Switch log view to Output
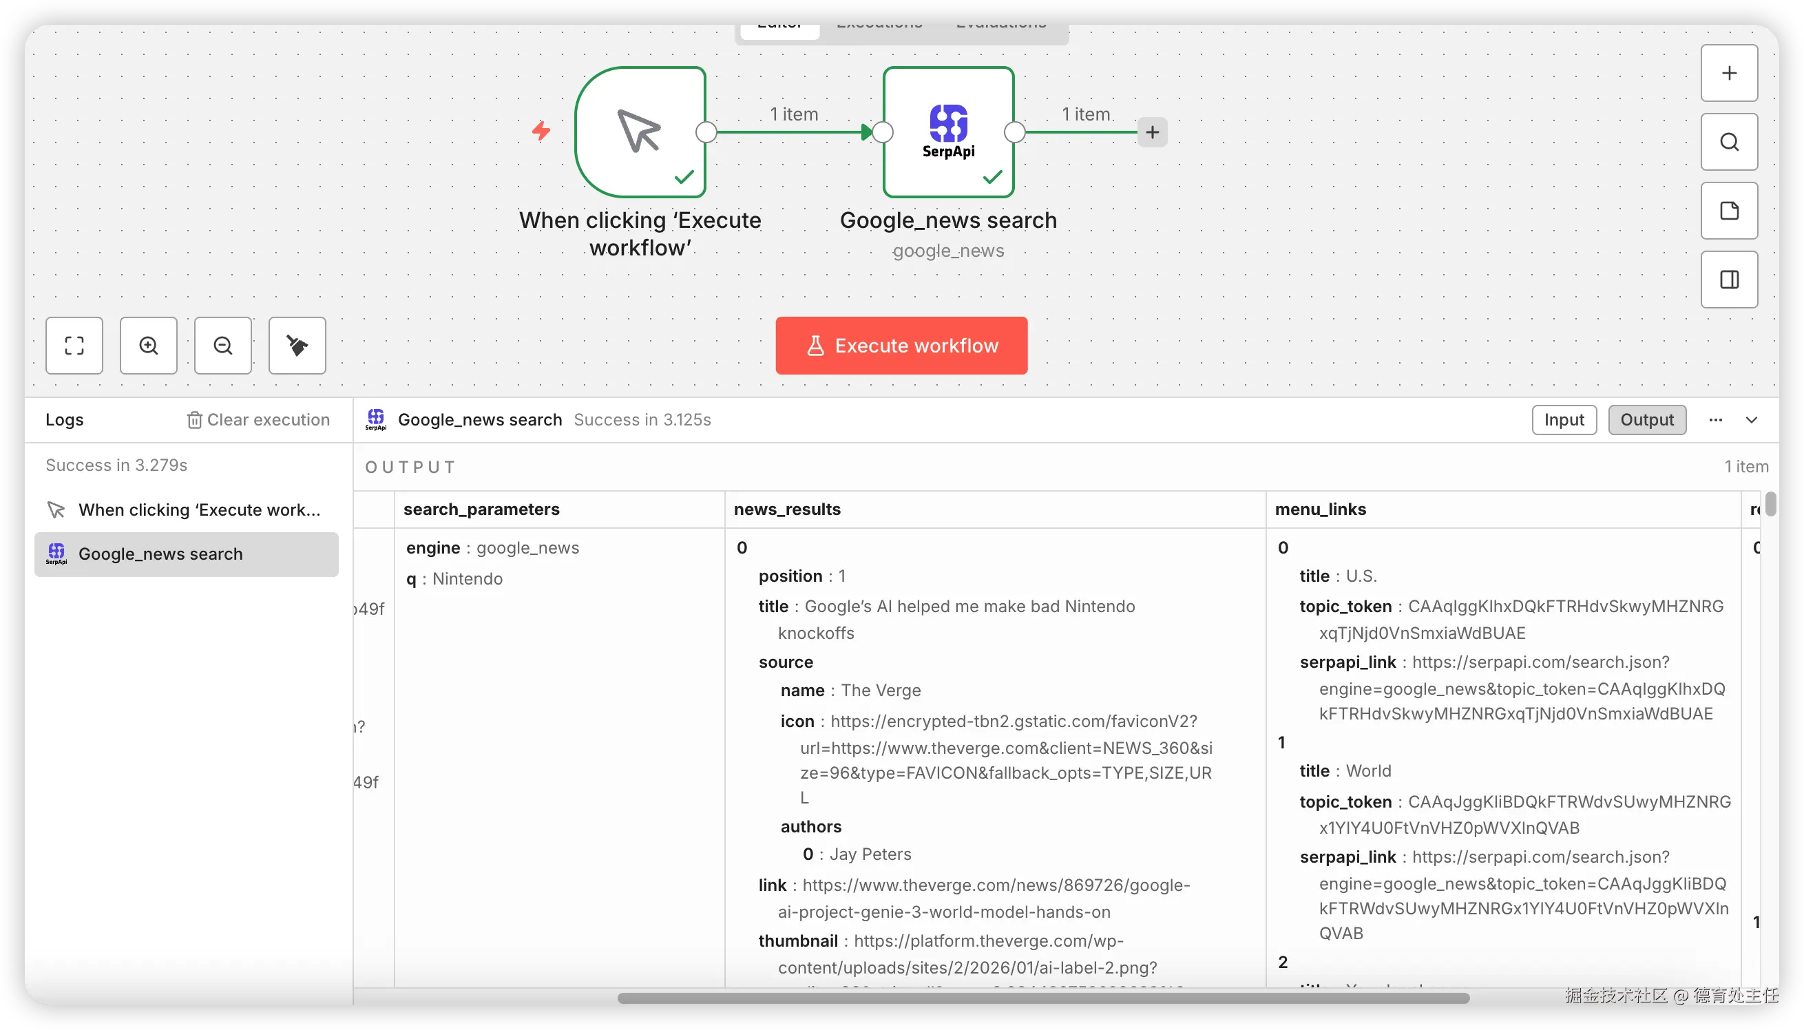This screenshot has height=1030, width=1804. [1646, 419]
